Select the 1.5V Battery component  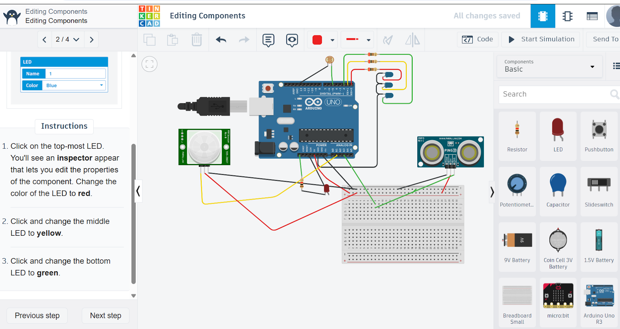tap(599, 247)
